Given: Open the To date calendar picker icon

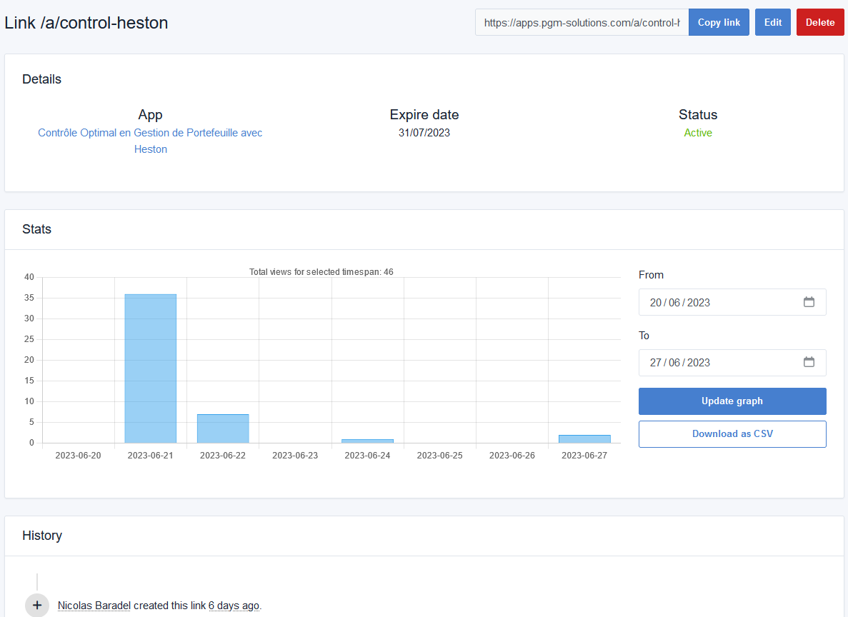Looking at the screenshot, I should pos(809,362).
